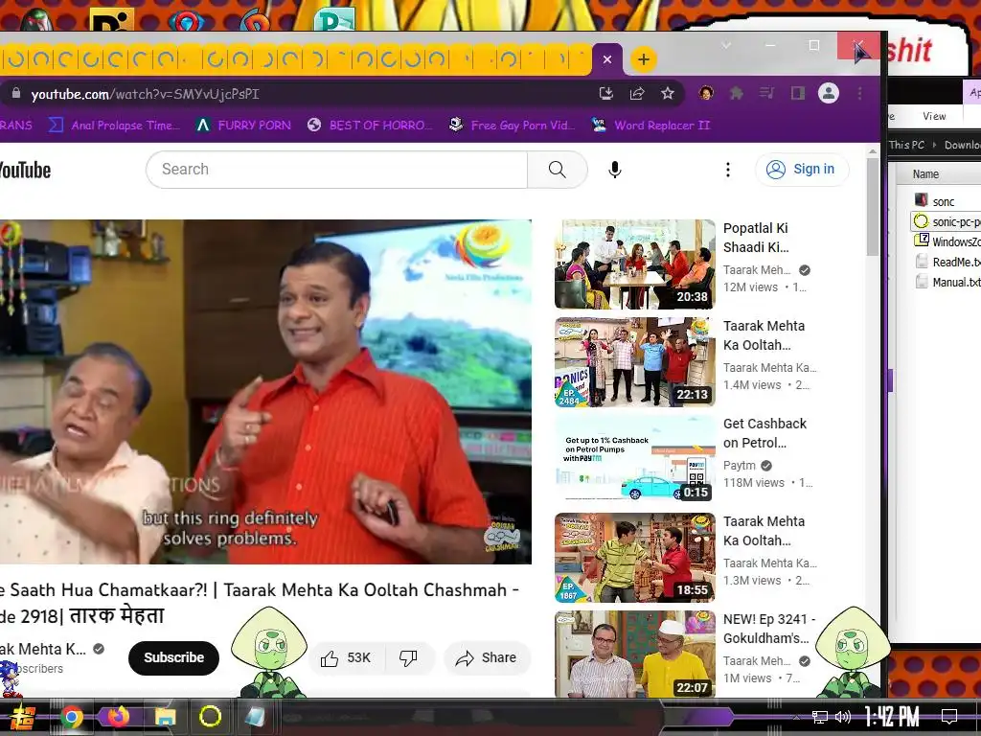Screen dimensions: 981x736
Task: Open the View tab in File Explorer
Action: (934, 116)
